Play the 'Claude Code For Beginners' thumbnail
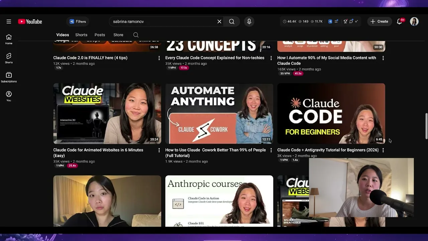Screen dimensions: 428x241 click(331, 113)
